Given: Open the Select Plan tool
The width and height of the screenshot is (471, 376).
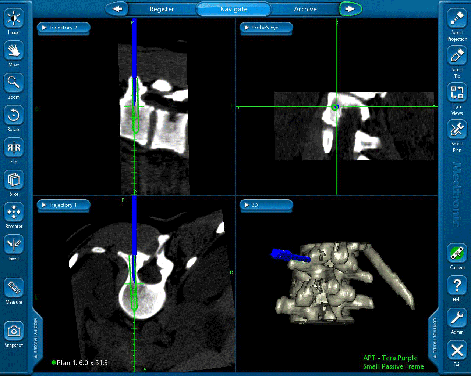Looking at the screenshot, I should pos(457,130).
